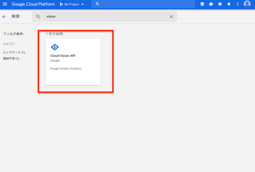Click the top bar search field
The height and width of the screenshot is (172, 255).
click(x=143, y=4)
